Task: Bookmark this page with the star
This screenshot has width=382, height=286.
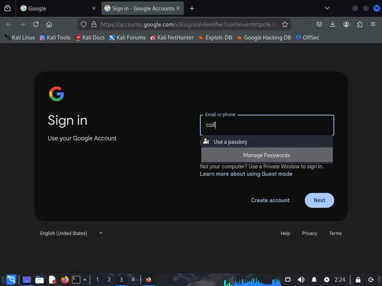Action: (x=285, y=24)
